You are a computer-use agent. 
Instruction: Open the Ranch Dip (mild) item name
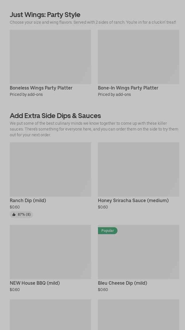28,200
